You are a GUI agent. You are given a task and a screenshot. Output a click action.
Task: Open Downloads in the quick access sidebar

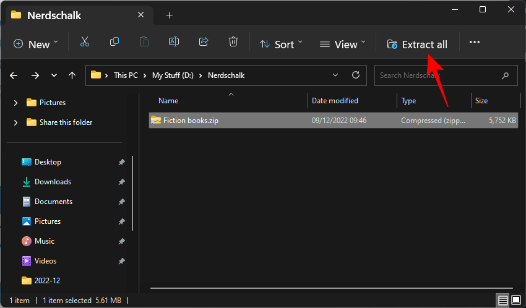click(x=53, y=182)
